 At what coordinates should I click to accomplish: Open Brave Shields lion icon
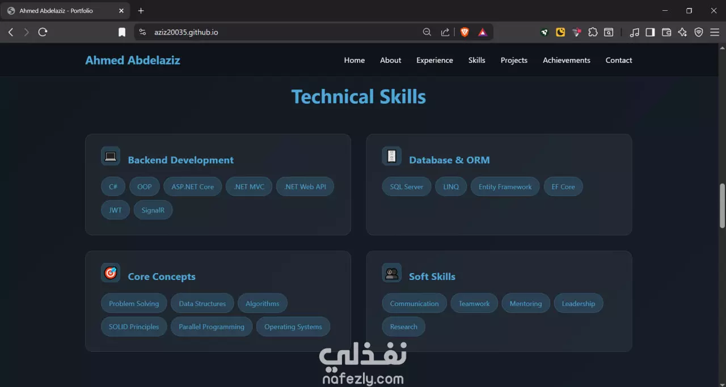pyautogui.click(x=465, y=32)
